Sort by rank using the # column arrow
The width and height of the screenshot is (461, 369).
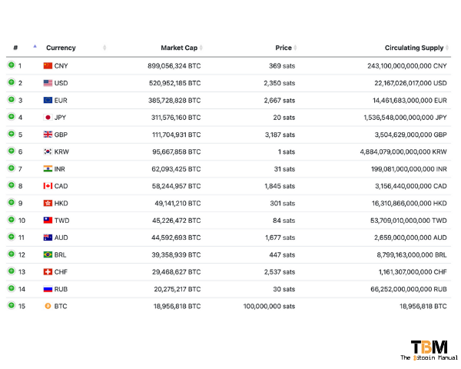pos(35,46)
